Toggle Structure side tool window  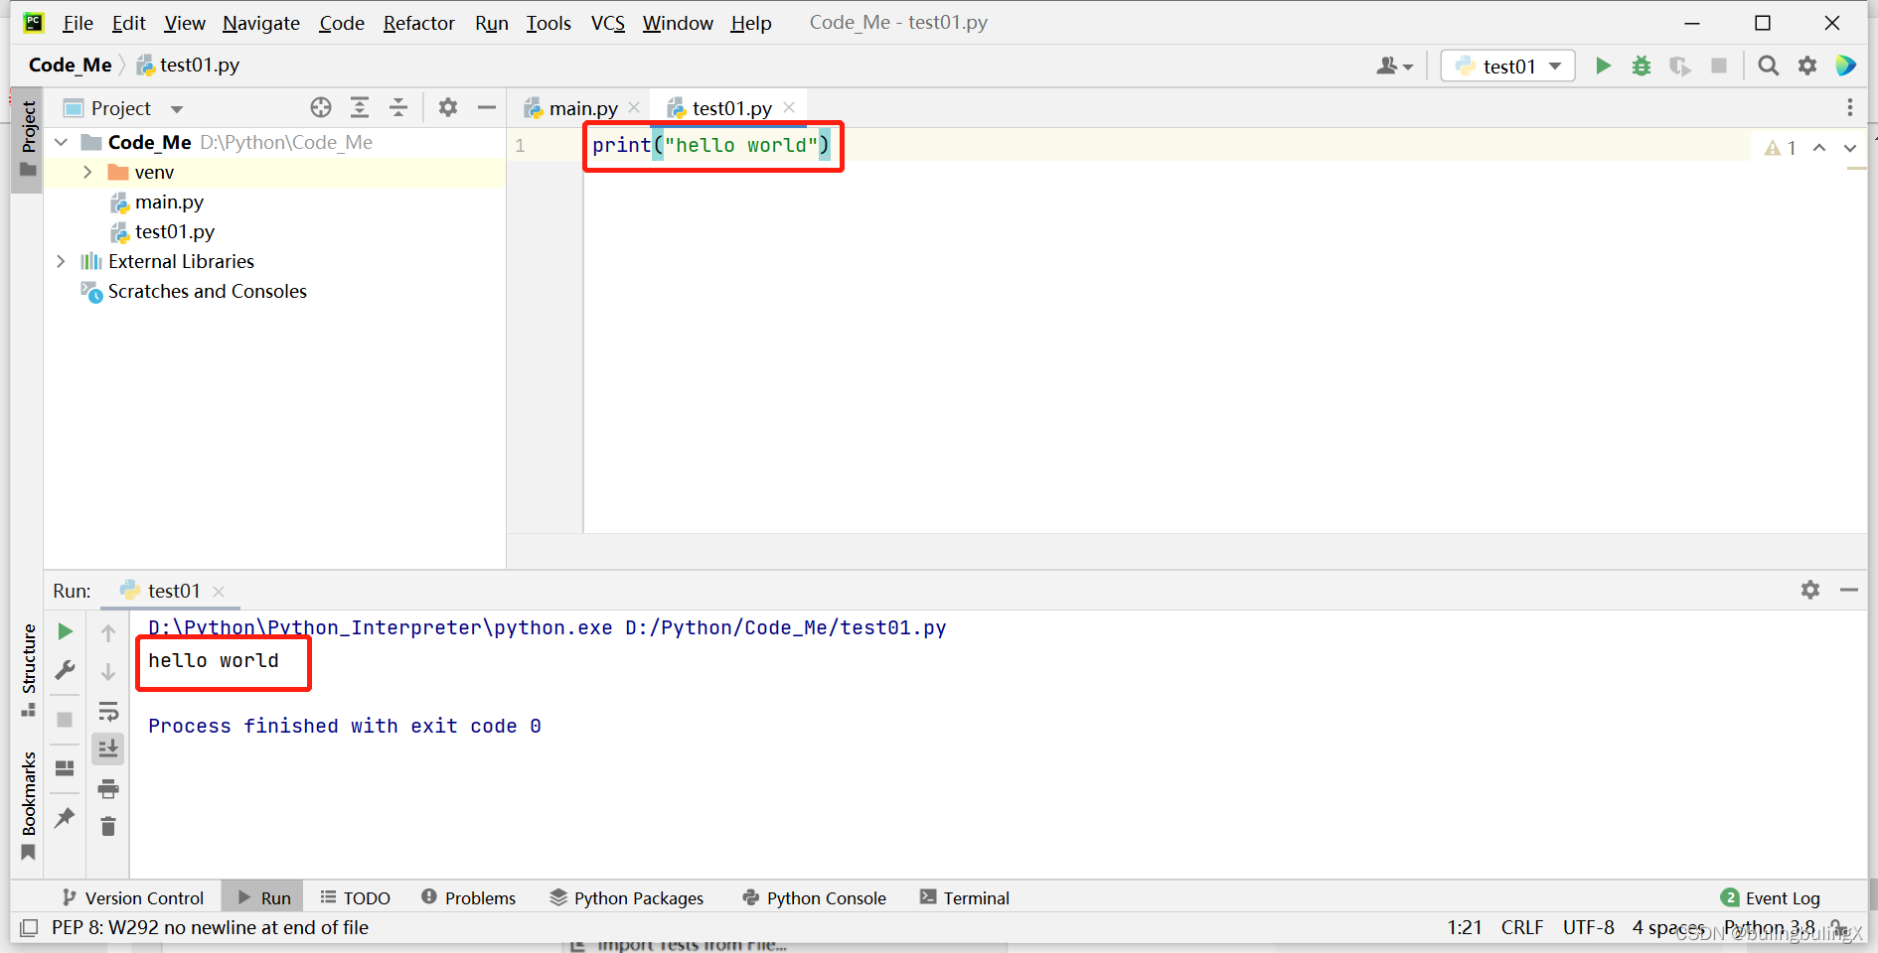tap(28, 670)
